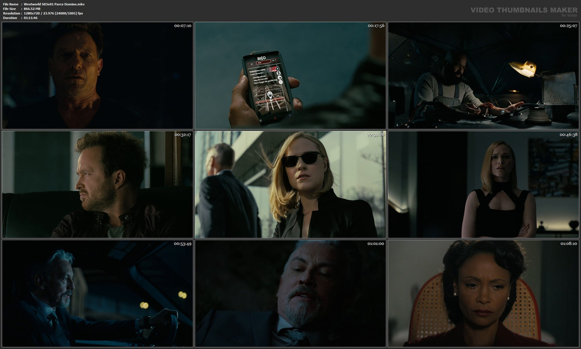Click the file name 'Westworld S03e01 Parce Domine.mkv'

pos(54,4)
